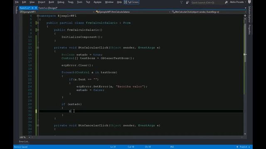Toggle the INS insert mode indicator
266x149 pixels.
pyautogui.click(x=172, y=147)
